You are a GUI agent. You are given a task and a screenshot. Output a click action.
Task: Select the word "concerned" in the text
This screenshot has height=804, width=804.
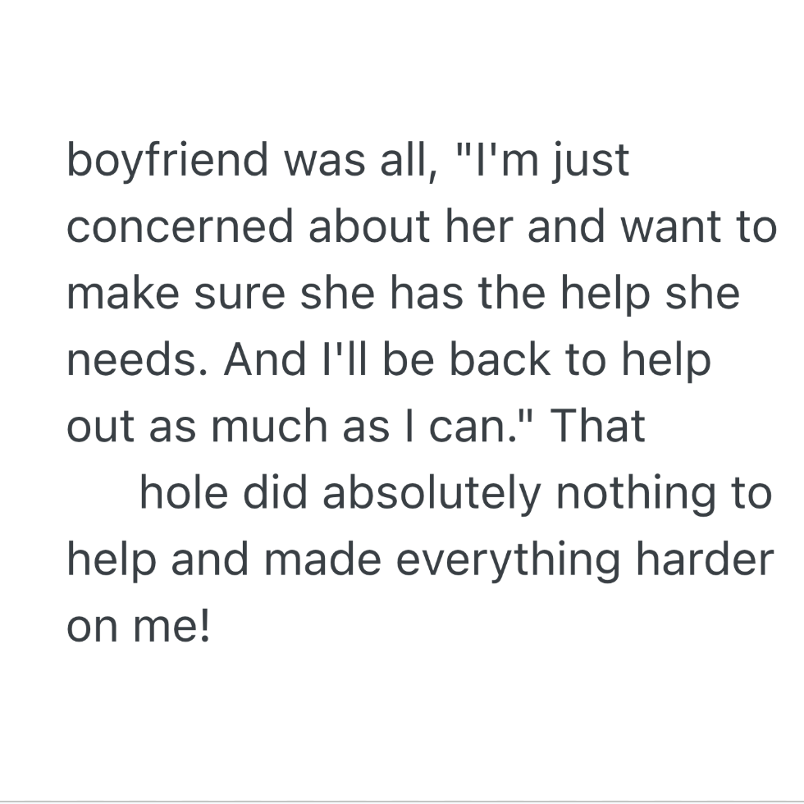click(180, 226)
